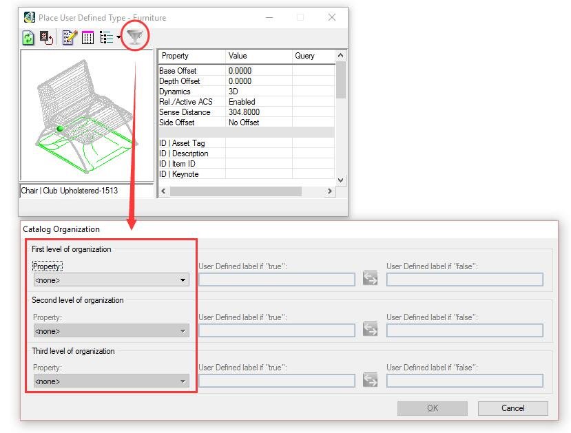
Task: Click the horizontal scrollbar left arrow
Action: pyautogui.click(x=163, y=191)
